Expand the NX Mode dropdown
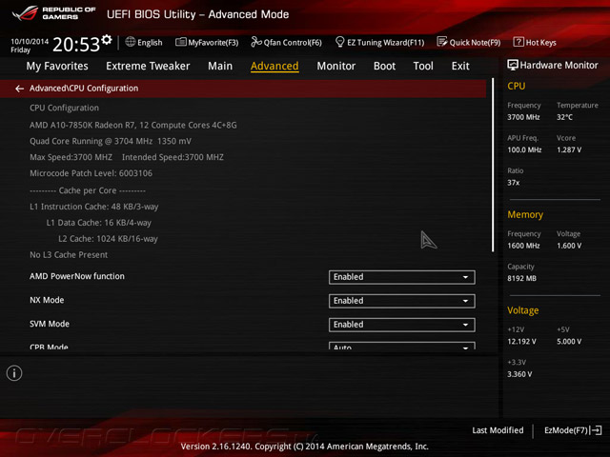 click(402, 301)
